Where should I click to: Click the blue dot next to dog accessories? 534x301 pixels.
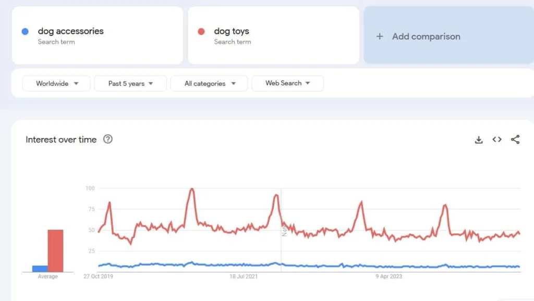tap(25, 31)
